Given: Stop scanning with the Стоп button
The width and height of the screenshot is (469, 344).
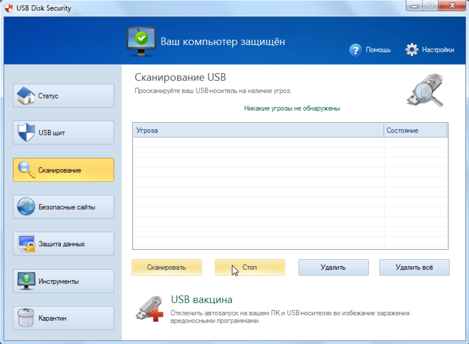Looking at the screenshot, I should point(250,267).
